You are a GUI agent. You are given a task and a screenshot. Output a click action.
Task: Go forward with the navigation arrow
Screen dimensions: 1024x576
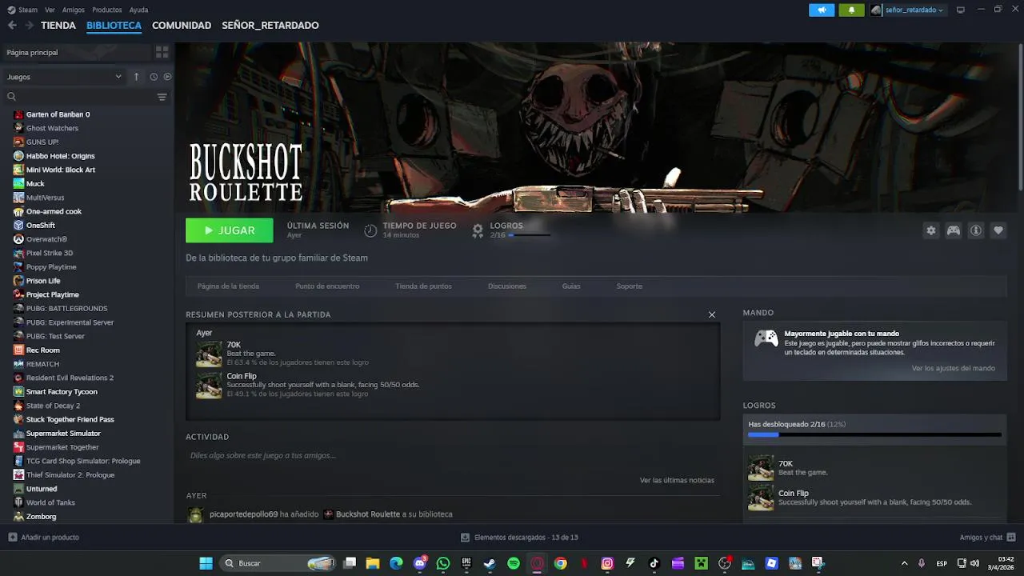click(x=29, y=26)
